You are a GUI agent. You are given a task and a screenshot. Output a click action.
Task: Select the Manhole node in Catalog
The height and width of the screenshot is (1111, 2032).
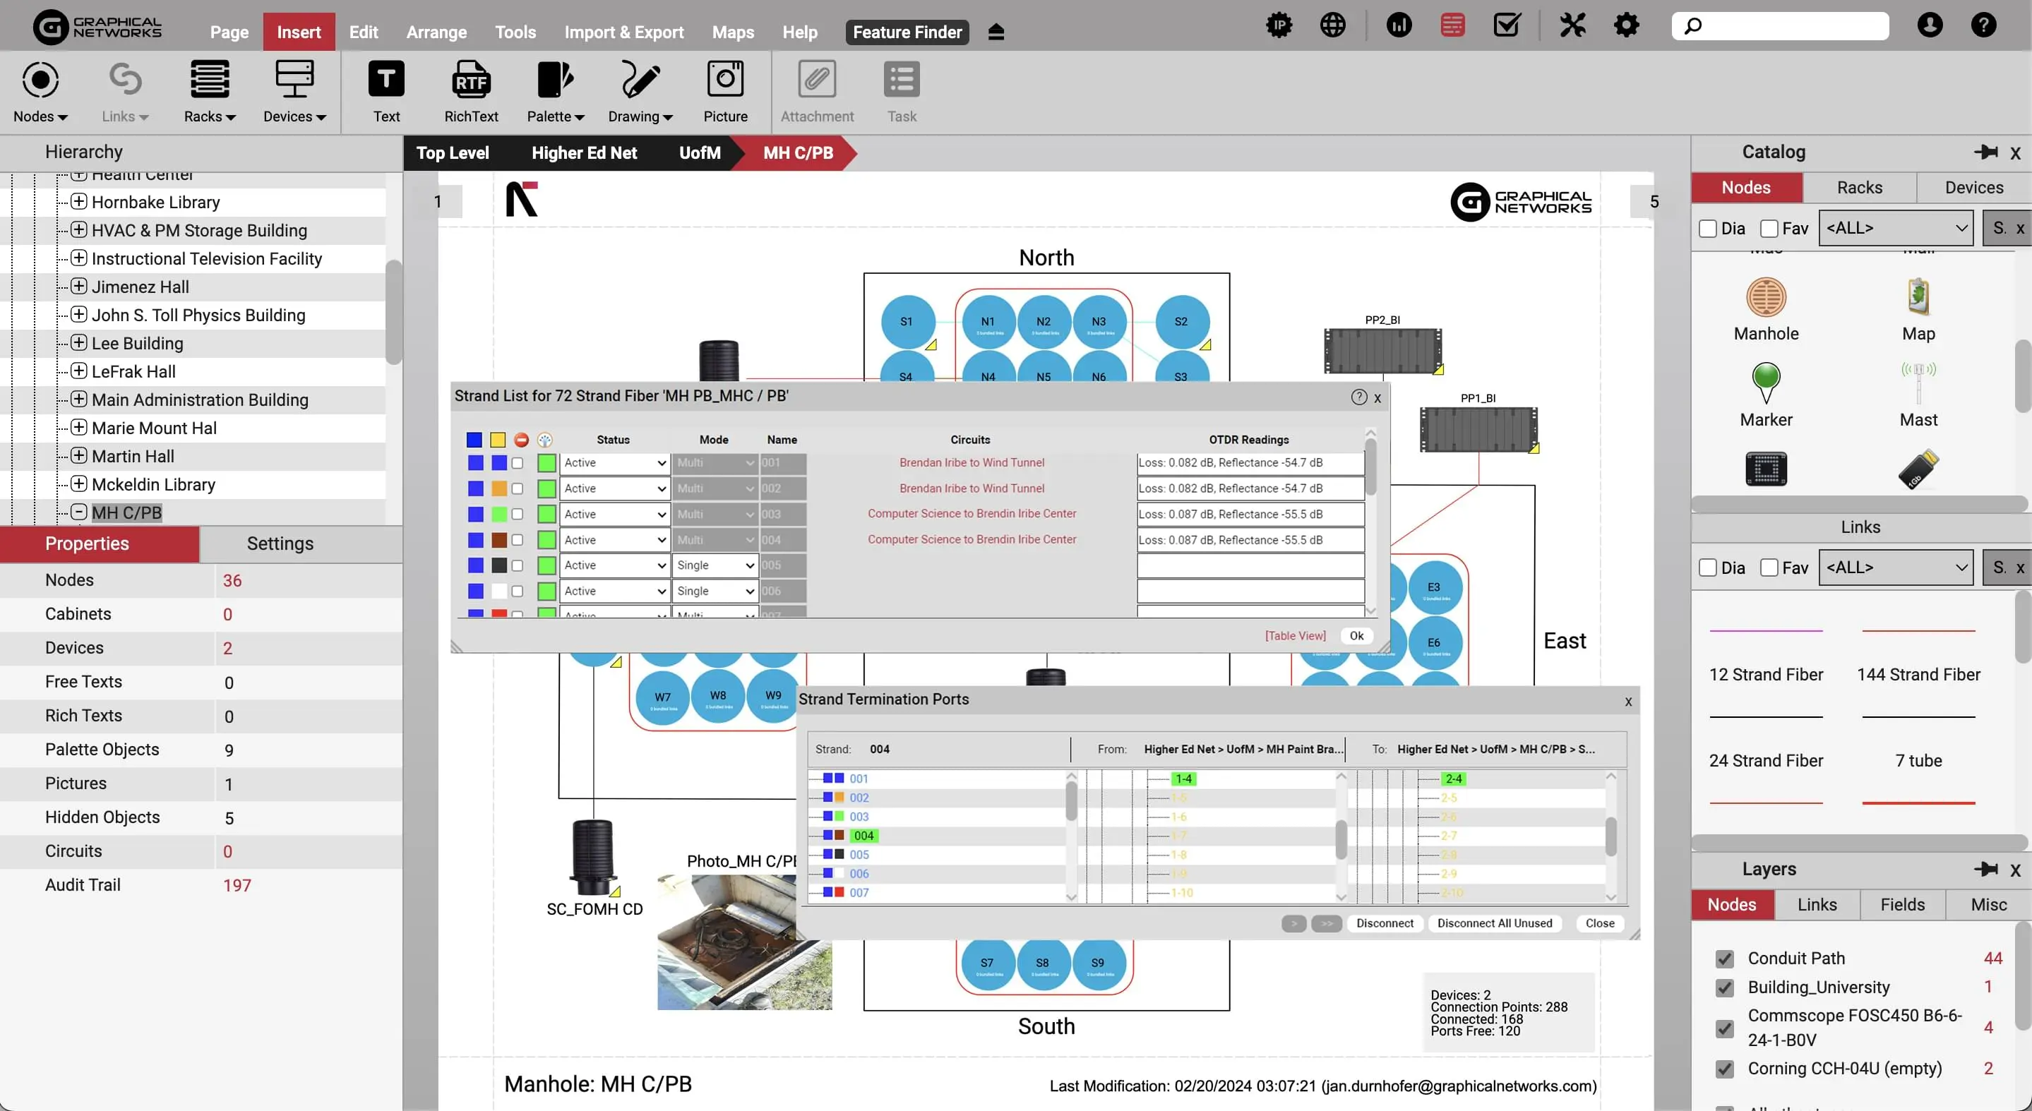coord(1765,309)
